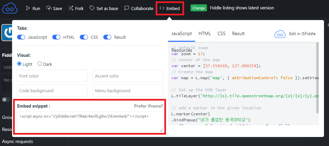Click the Font color field

click(52, 76)
